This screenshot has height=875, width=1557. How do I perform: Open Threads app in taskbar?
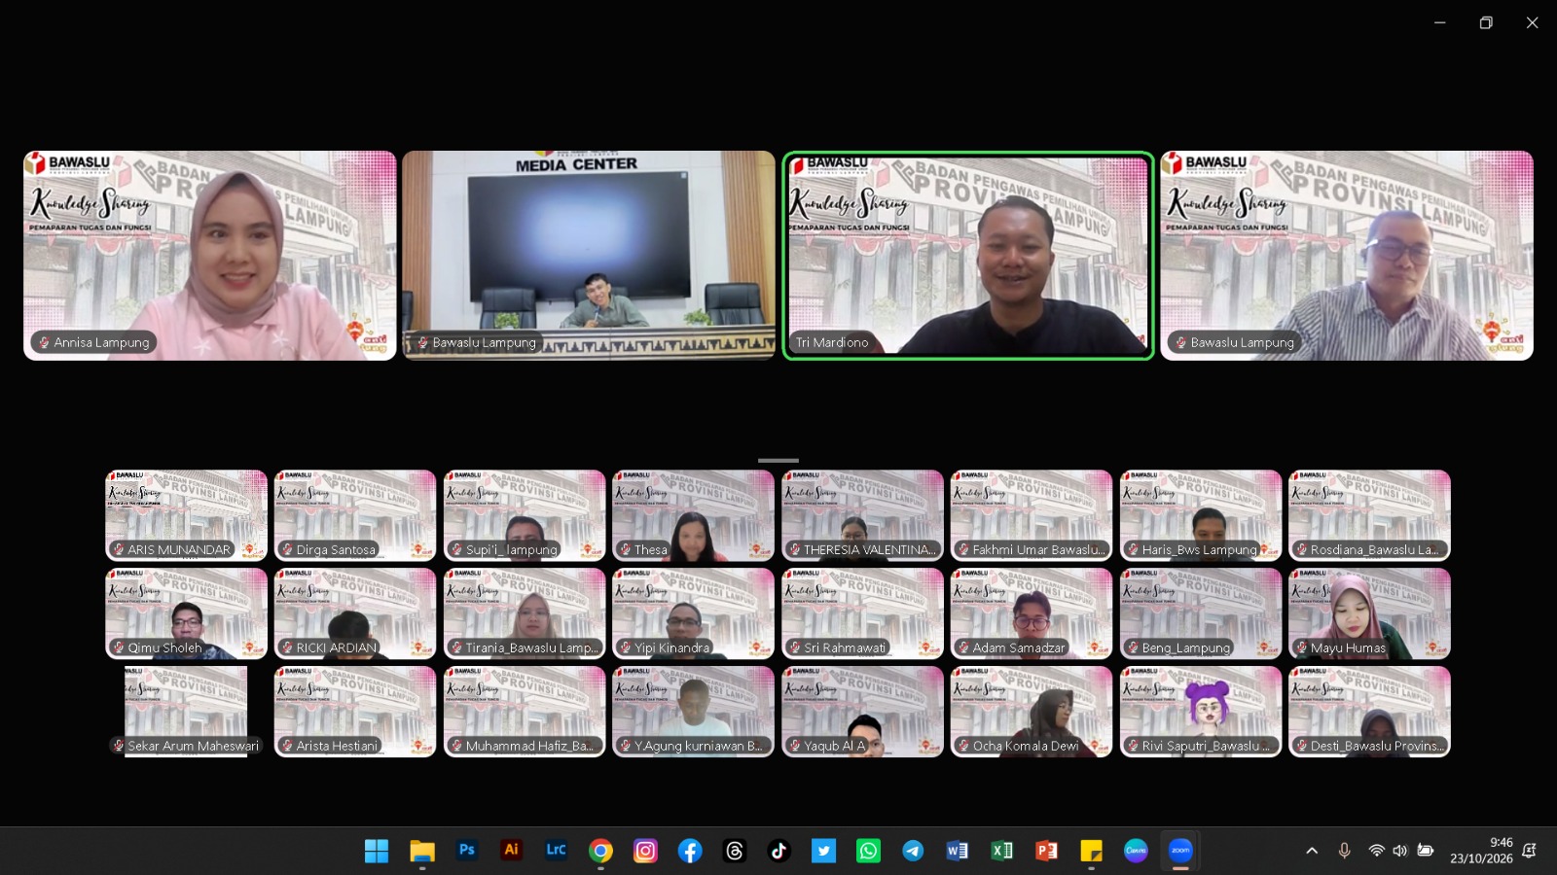(x=735, y=851)
